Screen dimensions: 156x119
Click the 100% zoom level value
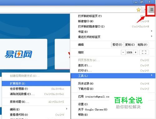pyautogui.click(x=129, y=52)
